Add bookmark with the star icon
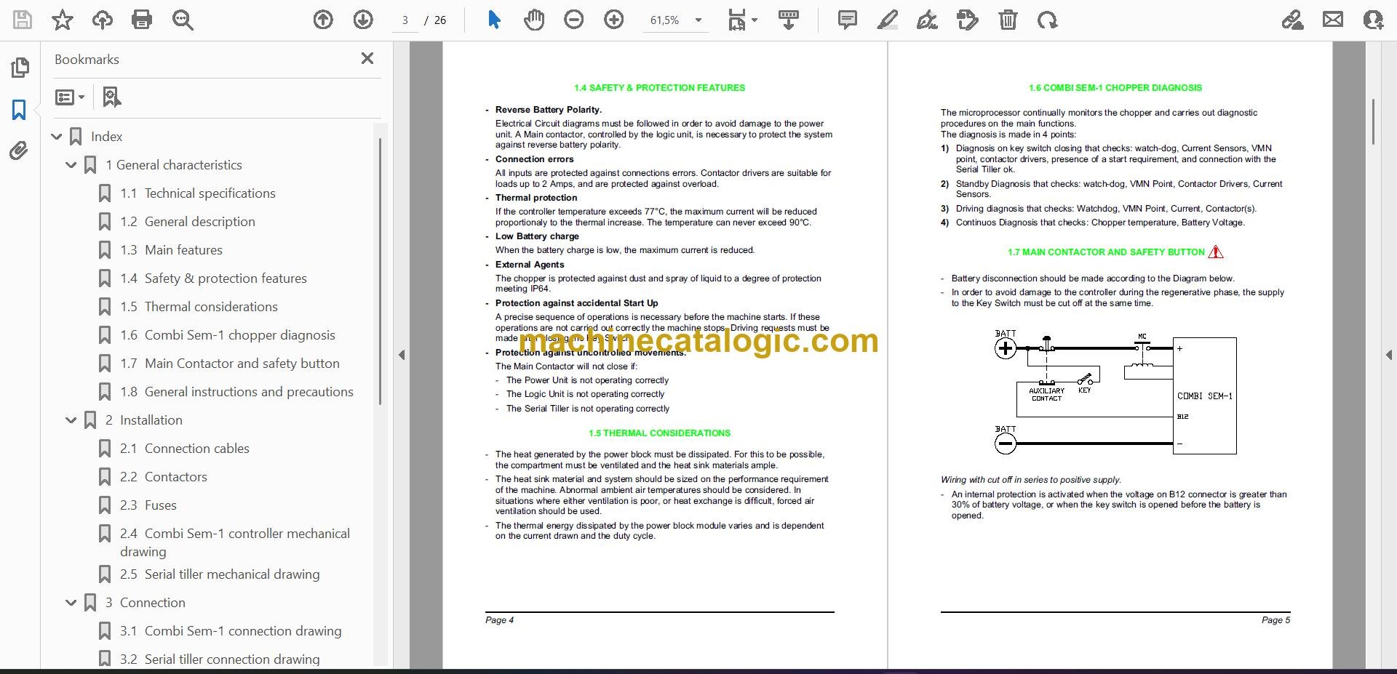Viewport: 1397px width, 674px height. coord(63,20)
